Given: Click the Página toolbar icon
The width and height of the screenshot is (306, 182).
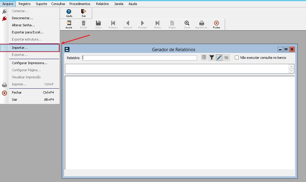Looking at the screenshot, I should tap(172, 23).
